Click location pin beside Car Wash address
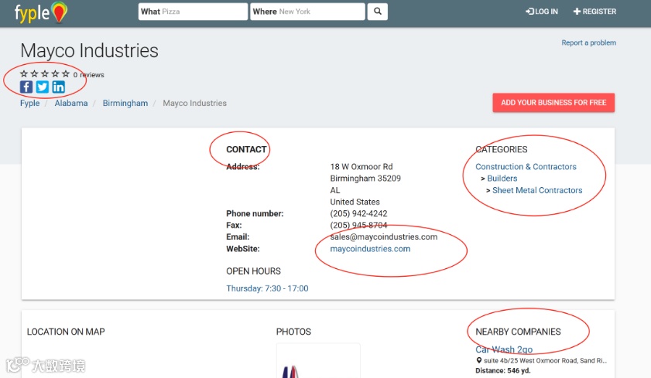651x378 pixels. coord(478,360)
